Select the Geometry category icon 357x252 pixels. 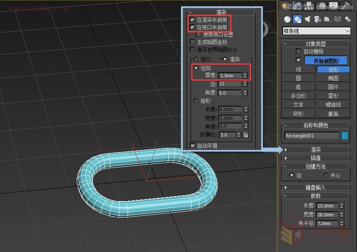click(x=287, y=19)
